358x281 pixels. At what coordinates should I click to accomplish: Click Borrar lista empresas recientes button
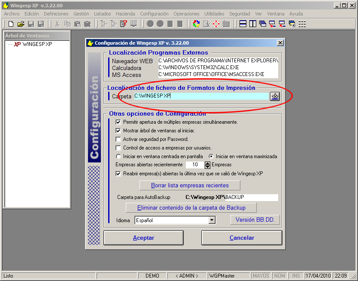coord(190,186)
